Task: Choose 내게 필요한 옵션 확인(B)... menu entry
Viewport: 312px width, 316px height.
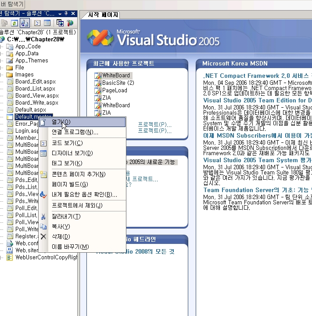Action: pyautogui.click(x=82, y=195)
